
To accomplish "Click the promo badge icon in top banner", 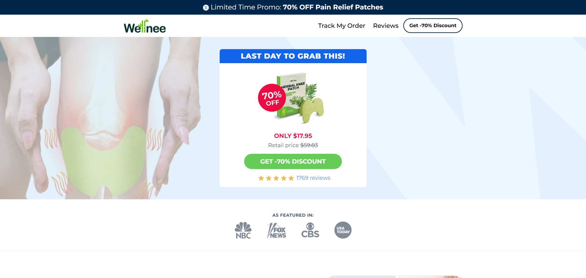I will click(x=206, y=8).
